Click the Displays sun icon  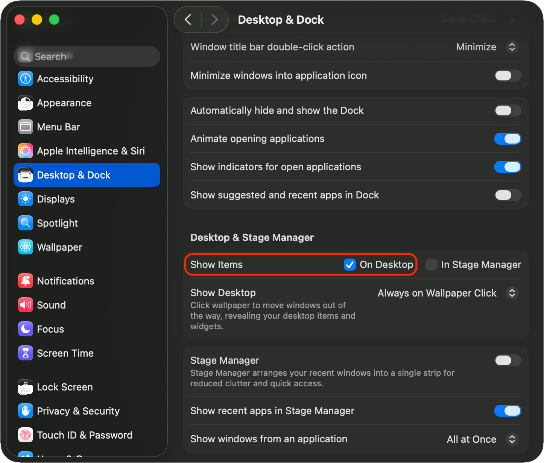(x=26, y=199)
